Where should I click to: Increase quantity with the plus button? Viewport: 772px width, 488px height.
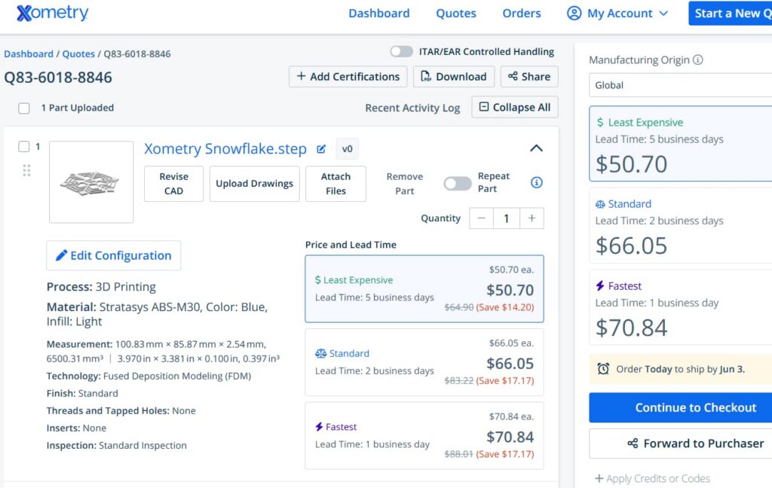click(532, 218)
